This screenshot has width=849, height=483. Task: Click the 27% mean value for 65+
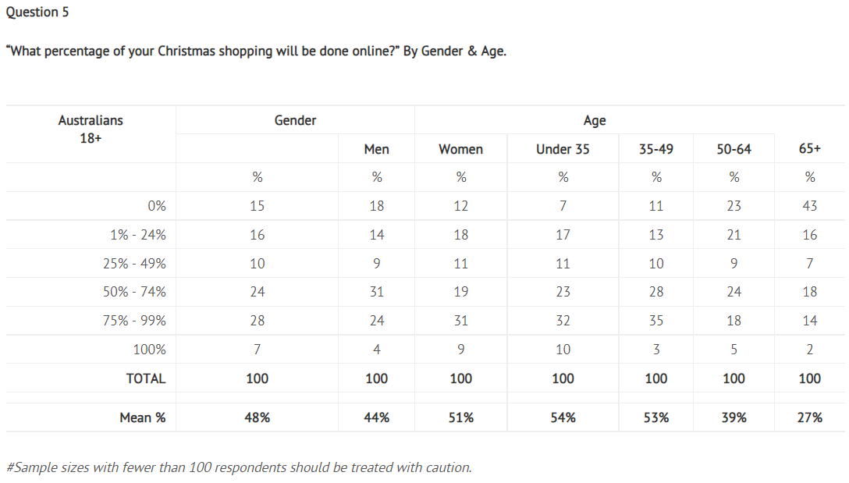(x=809, y=417)
